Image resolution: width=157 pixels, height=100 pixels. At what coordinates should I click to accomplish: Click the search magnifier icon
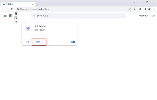pyautogui.click(x=34, y=16)
